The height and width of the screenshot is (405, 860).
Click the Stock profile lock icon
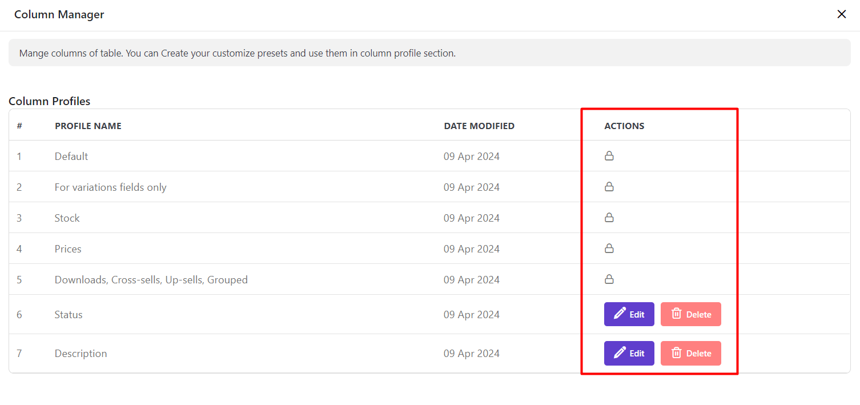tap(609, 218)
